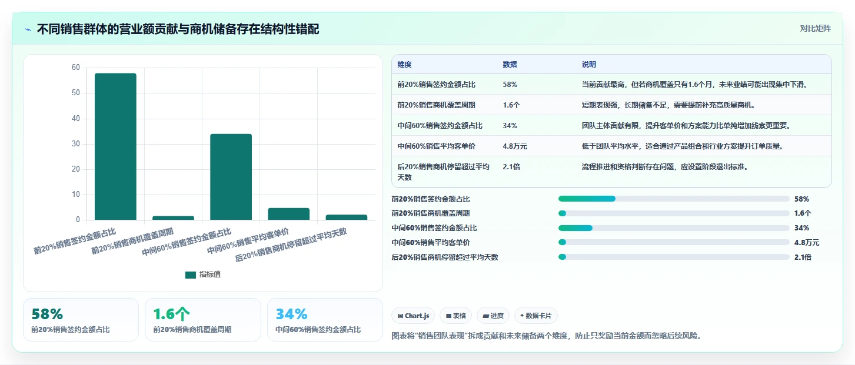Click the 维度 table column header
Viewport: 855px width, 365px height.
(x=404, y=64)
